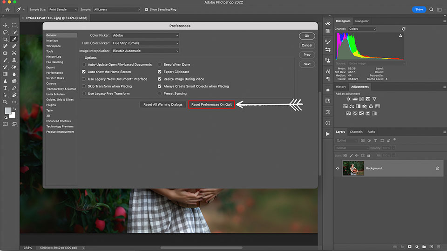Open the layer blend mode Normal dropdown
This screenshot has height=251, width=447.
coord(351,148)
